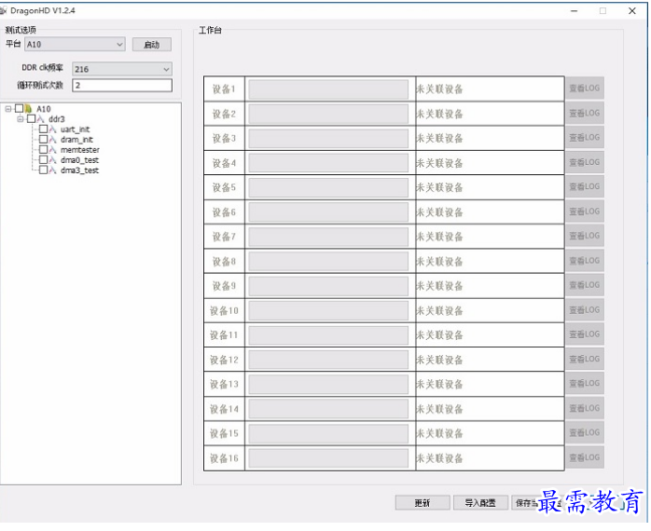The image size is (651, 531).
Task: Click the 更新 button
Action: pyautogui.click(x=422, y=503)
